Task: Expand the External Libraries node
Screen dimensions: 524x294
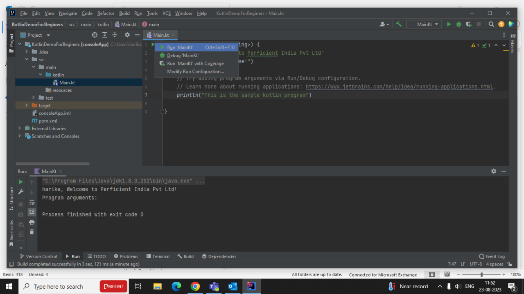Action: coord(19,128)
